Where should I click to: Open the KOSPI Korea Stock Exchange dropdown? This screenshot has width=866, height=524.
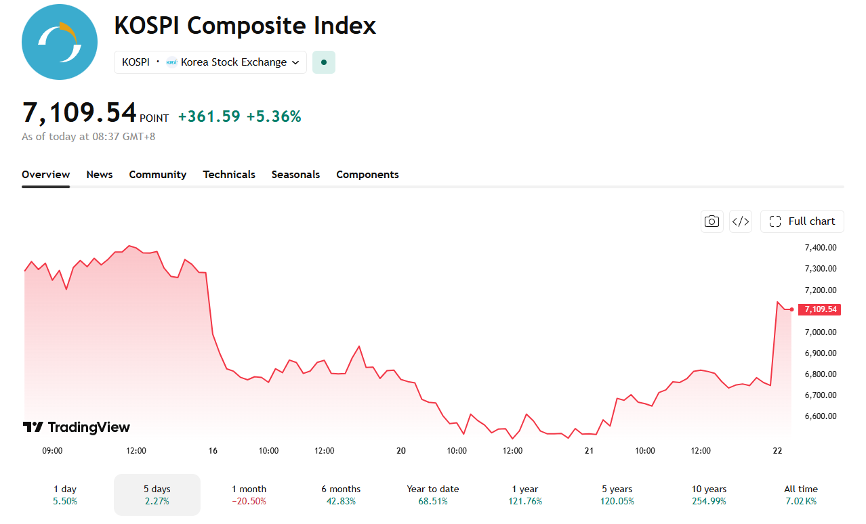(x=210, y=62)
